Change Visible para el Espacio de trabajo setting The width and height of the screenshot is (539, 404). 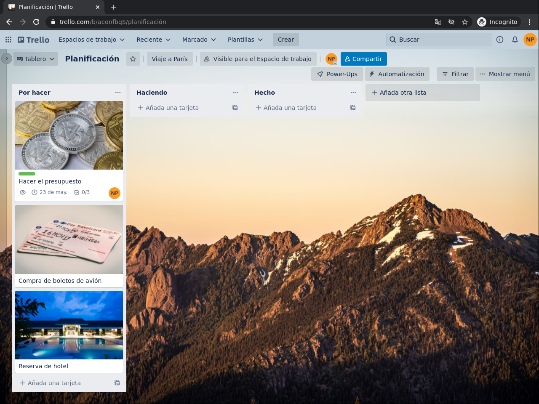coord(258,59)
